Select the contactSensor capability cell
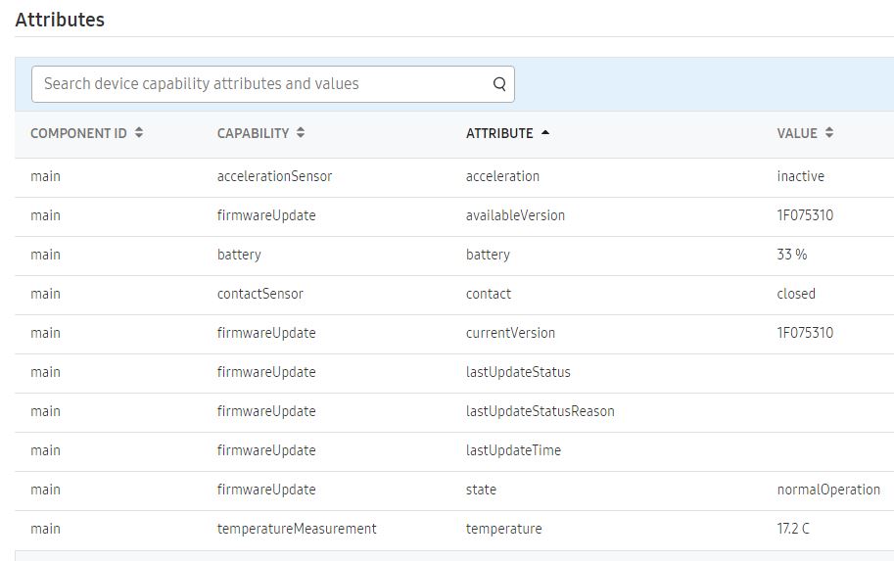Viewport: 894px width, 561px height. point(260,294)
